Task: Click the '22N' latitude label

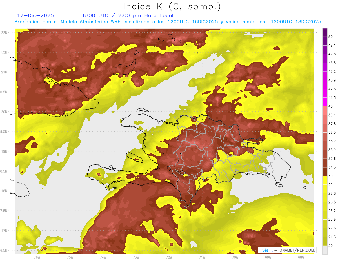Action: click(5, 32)
